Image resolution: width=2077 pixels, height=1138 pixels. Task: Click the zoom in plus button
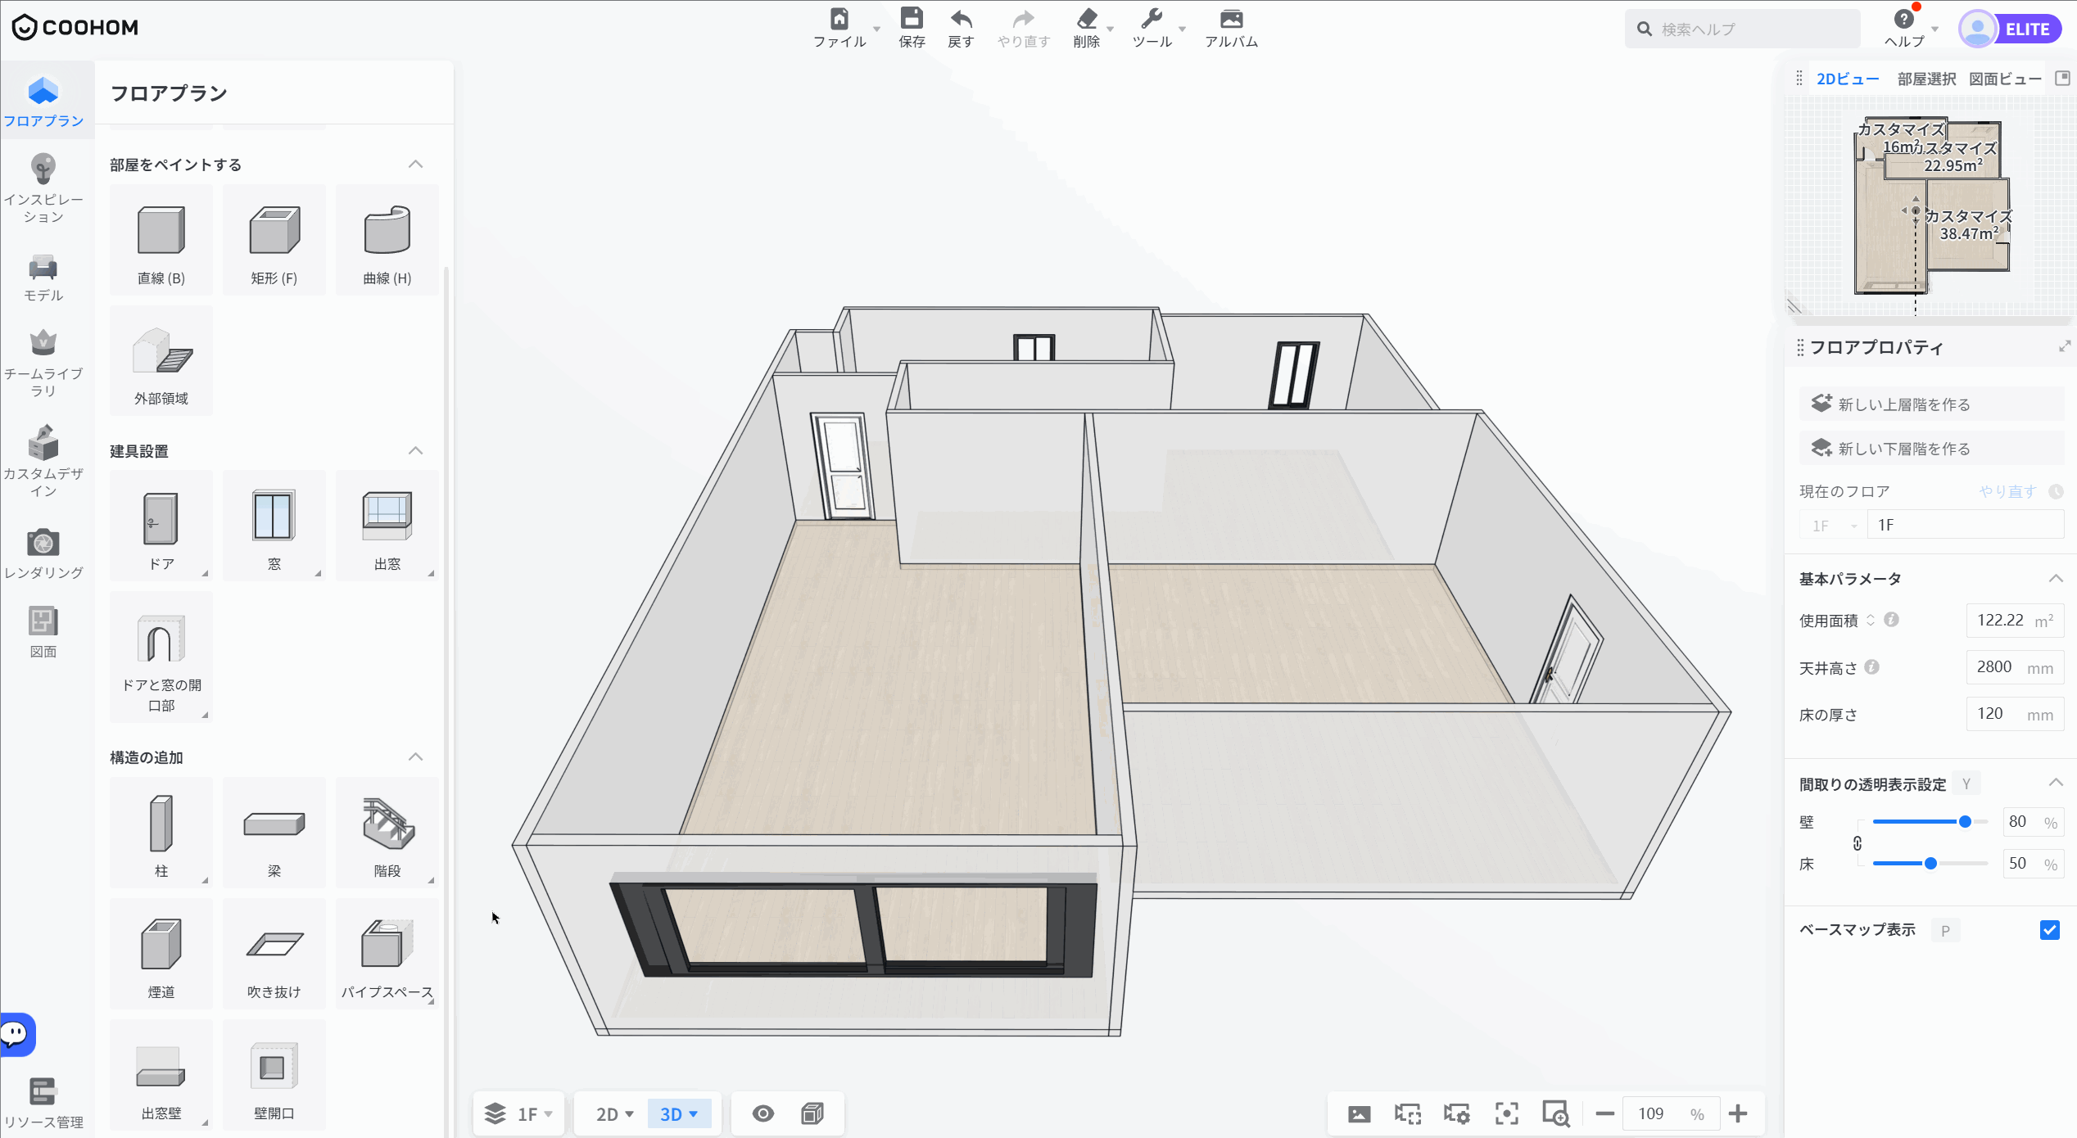coord(1738,1113)
